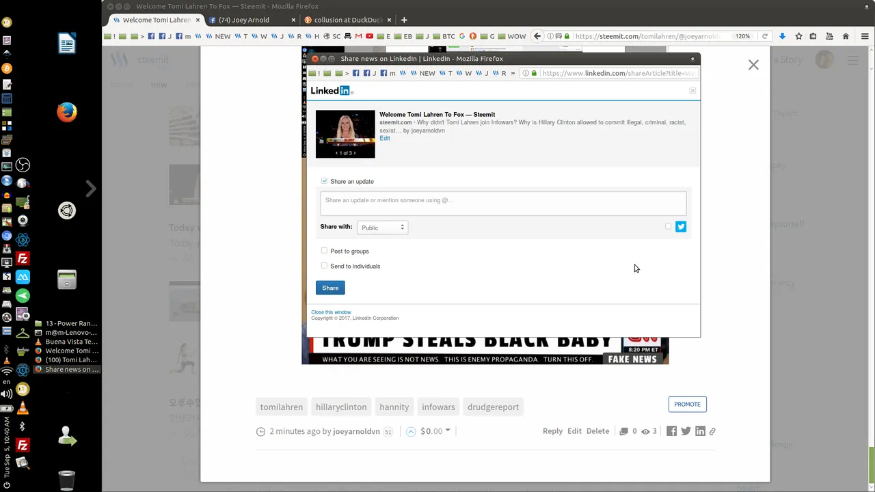Switch to the Welcome Tomi Lahren tab

(x=155, y=20)
